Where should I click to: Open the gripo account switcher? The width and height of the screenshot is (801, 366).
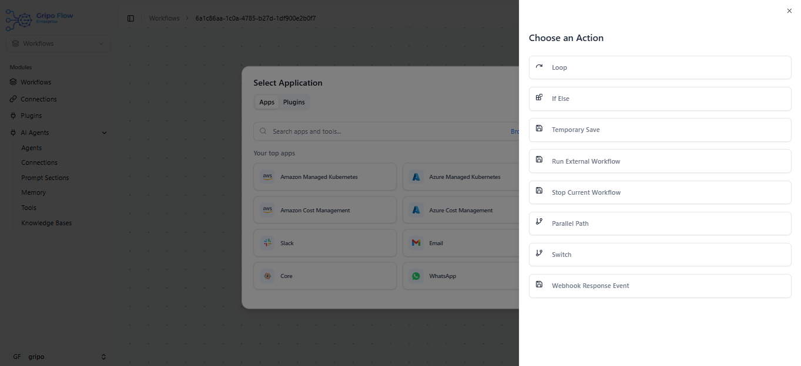58,357
